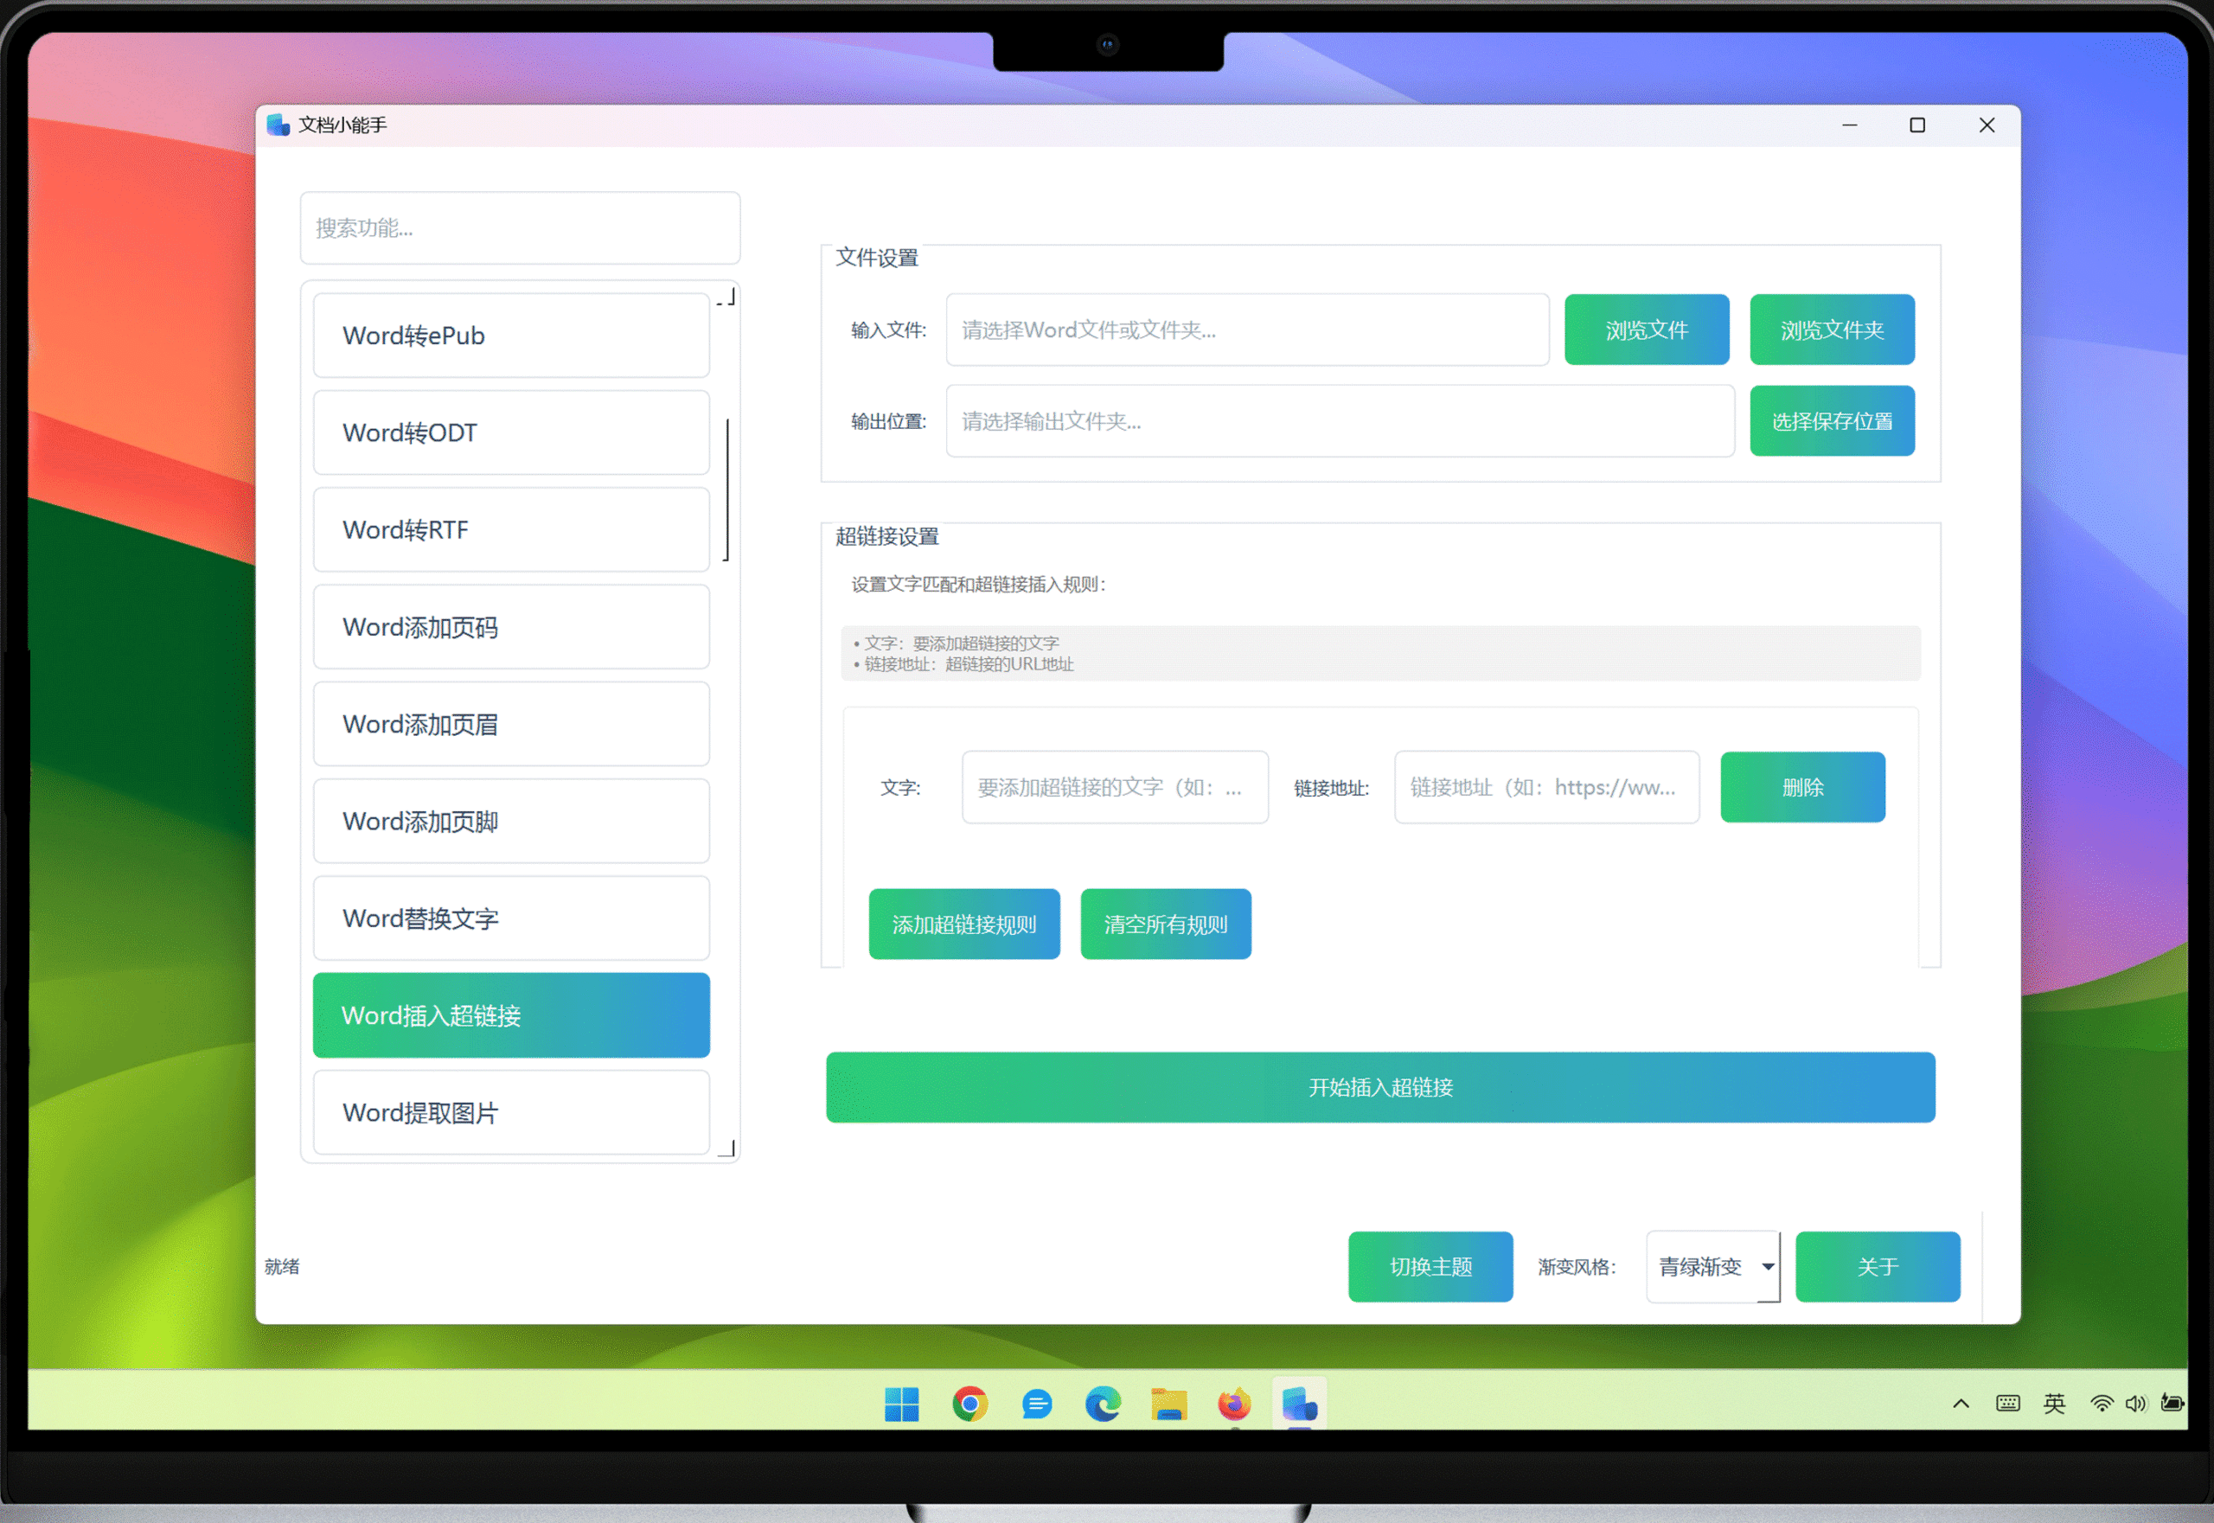Open Microsoft Edge from taskbar
The image size is (2214, 1523).
click(x=1102, y=1404)
